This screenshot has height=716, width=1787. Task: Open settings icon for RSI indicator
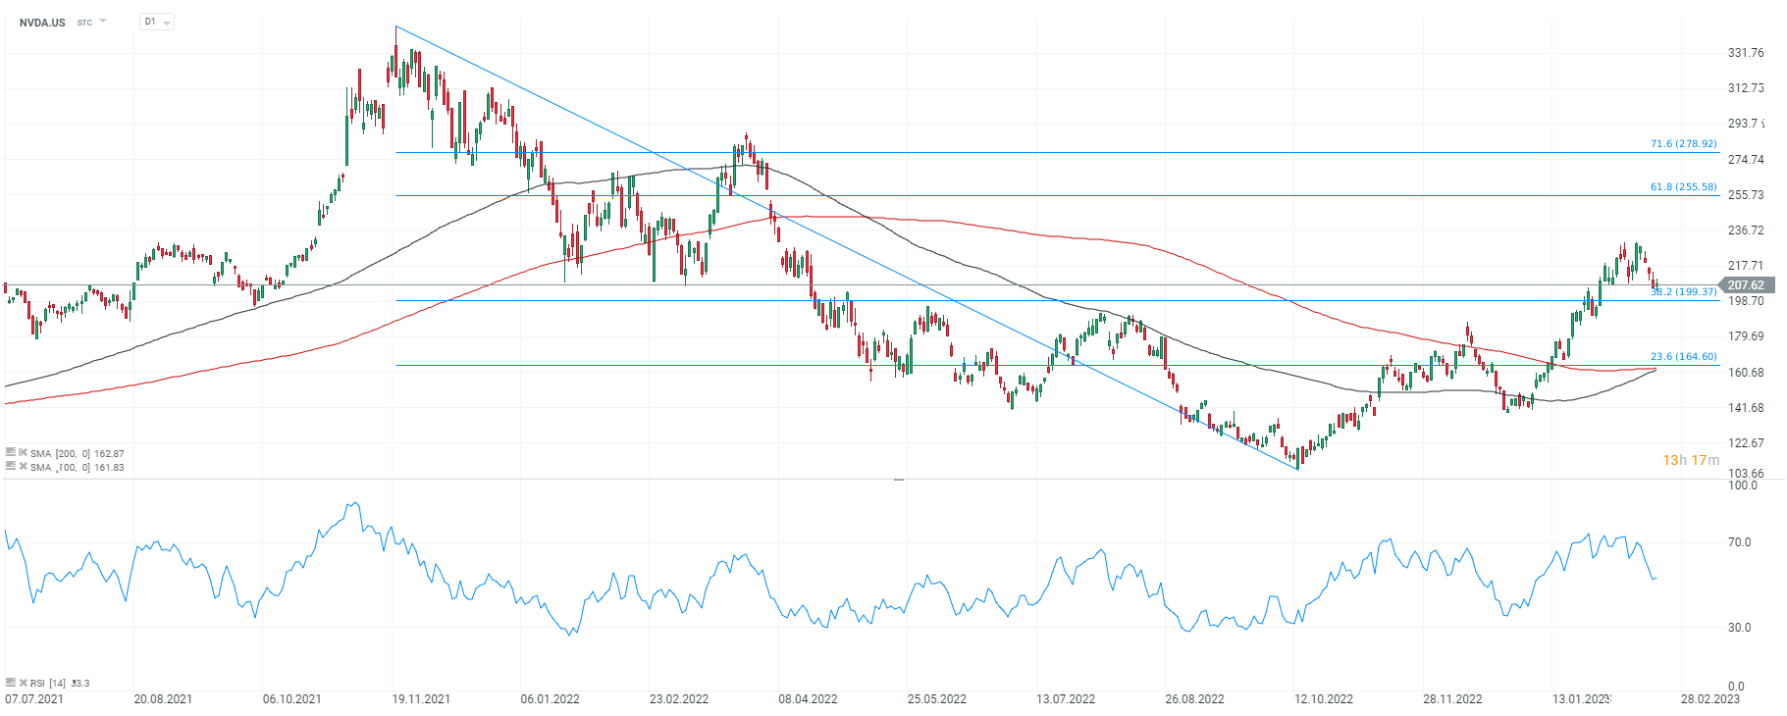pyautogui.click(x=11, y=682)
